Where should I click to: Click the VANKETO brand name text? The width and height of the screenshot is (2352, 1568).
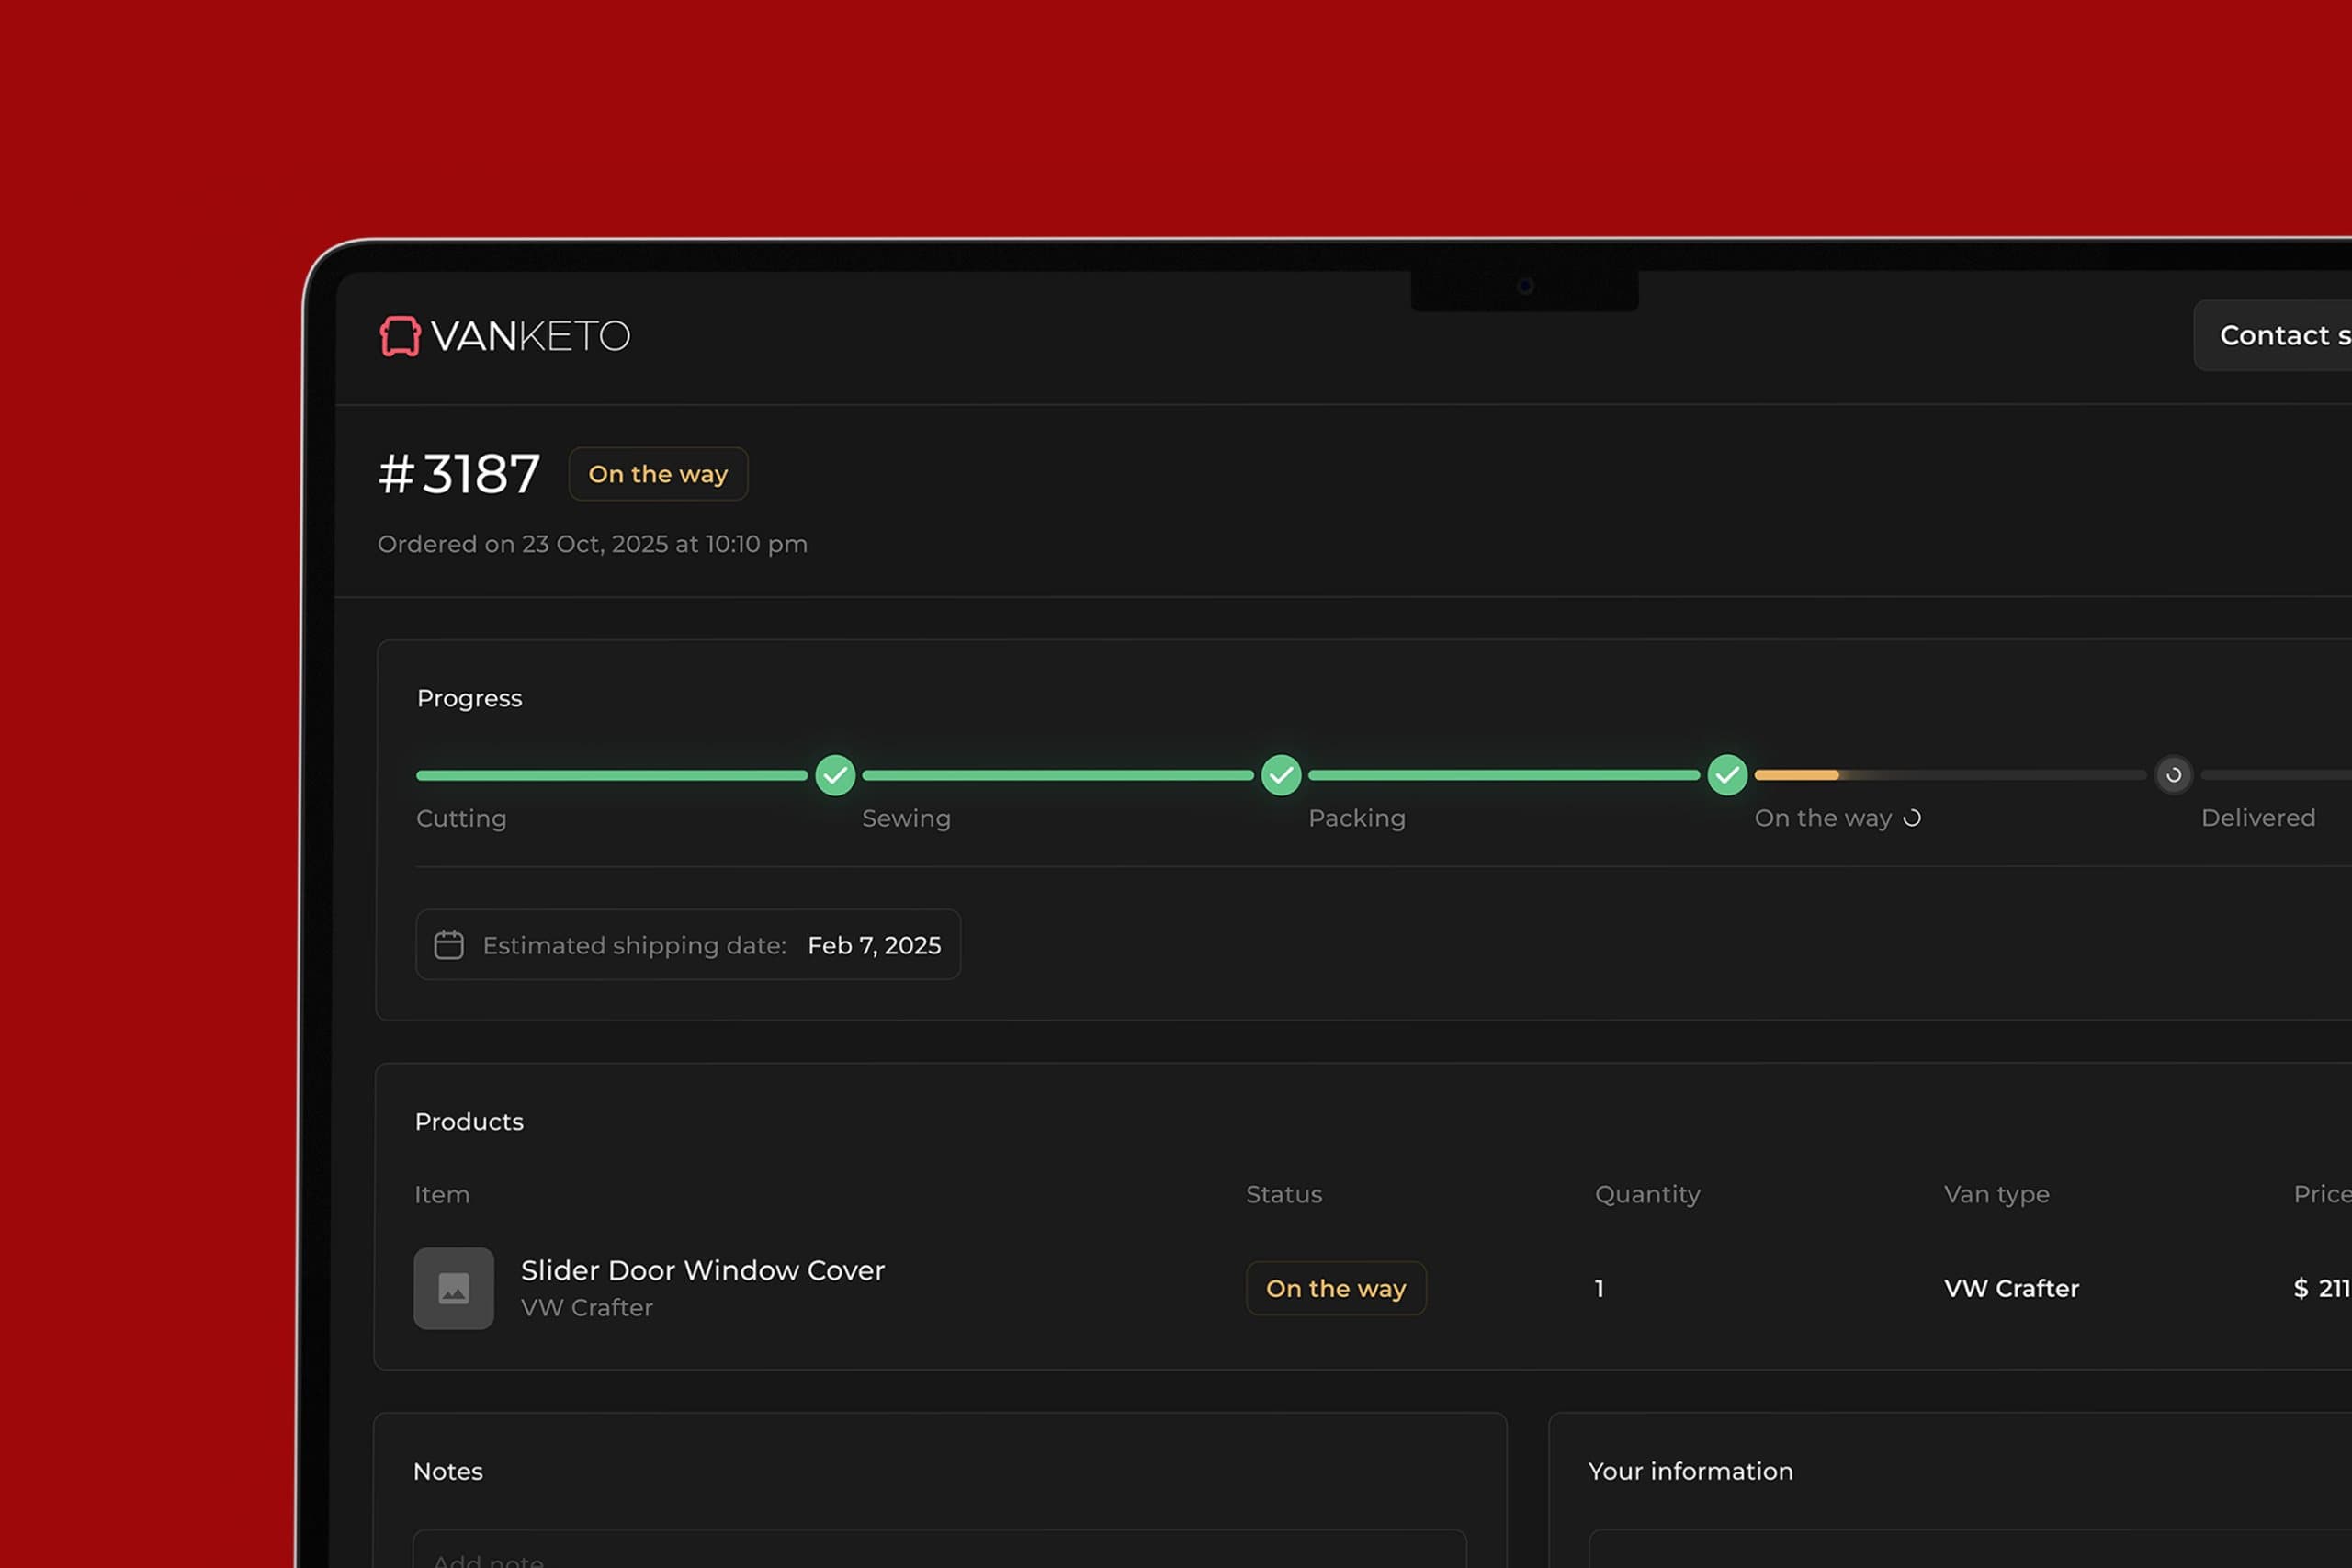(531, 336)
